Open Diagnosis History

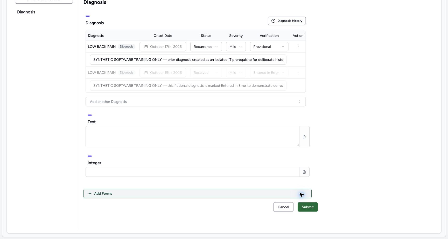click(x=287, y=21)
